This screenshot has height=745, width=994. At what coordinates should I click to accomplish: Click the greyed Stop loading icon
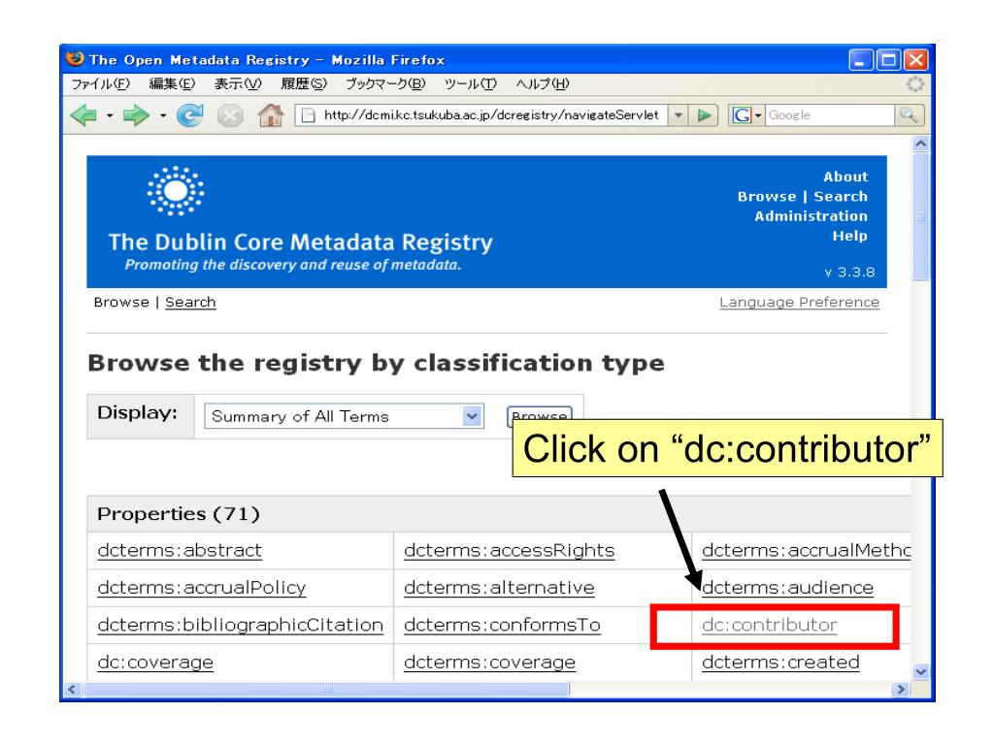coord(230,116)
